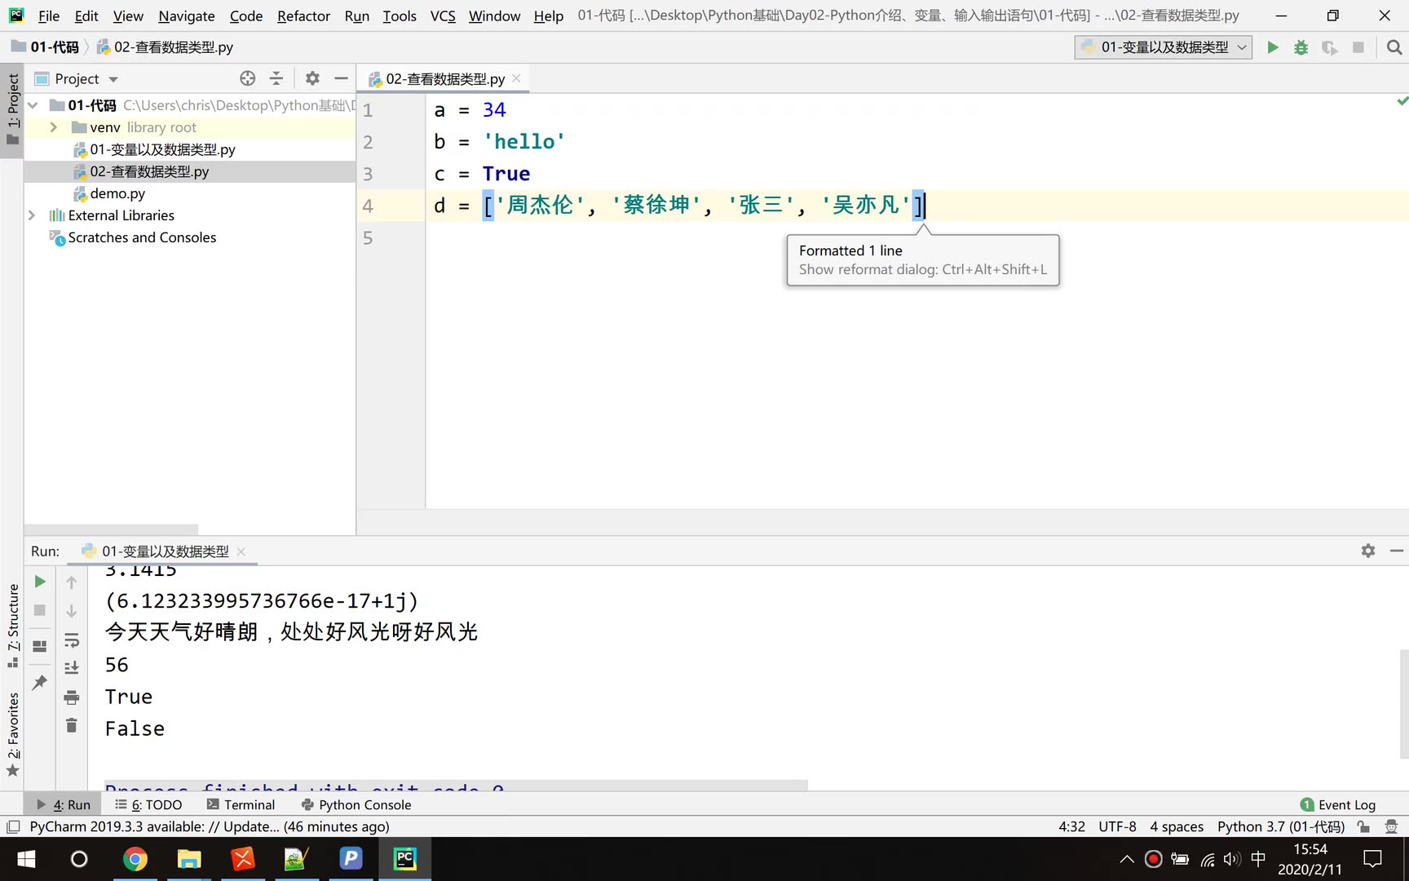Image resolution: width=1409 pixels, height=881 pixels.
Task: Open the Python Console tool window
Action: click(356, 804)
